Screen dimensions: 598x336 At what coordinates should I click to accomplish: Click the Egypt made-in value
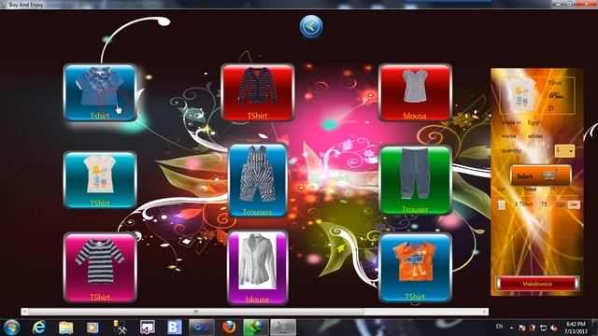point(534,122)
